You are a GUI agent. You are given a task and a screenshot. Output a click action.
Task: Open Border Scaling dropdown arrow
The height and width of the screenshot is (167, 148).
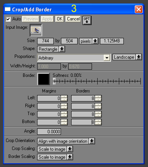(x=70, y=157)
